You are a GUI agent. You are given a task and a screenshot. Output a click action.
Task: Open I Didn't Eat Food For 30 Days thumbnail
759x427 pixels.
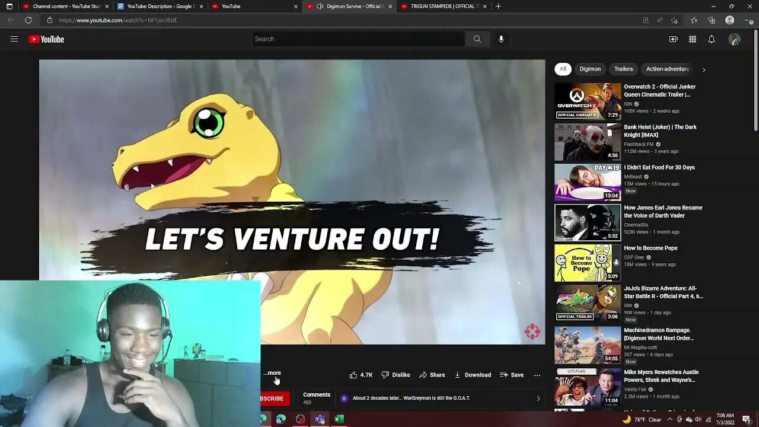pyautogui.click(x=588, y=182)
